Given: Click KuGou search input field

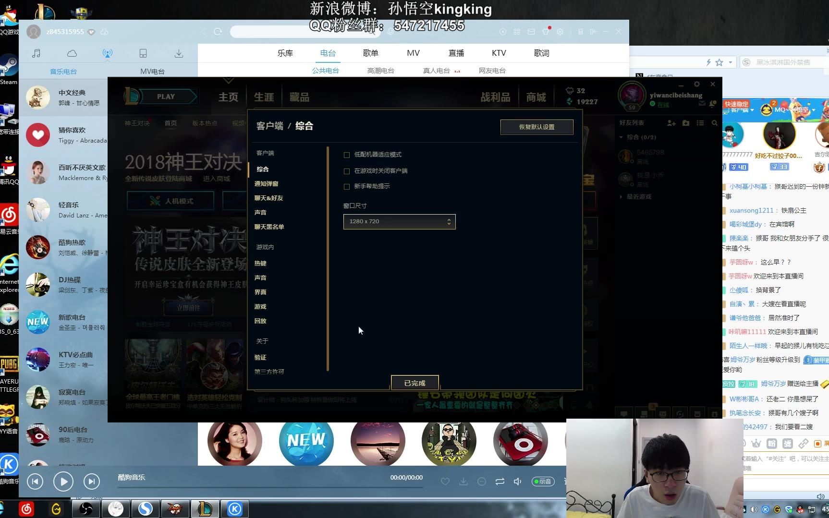Looking at the screenshot, I should pos(305,32).
